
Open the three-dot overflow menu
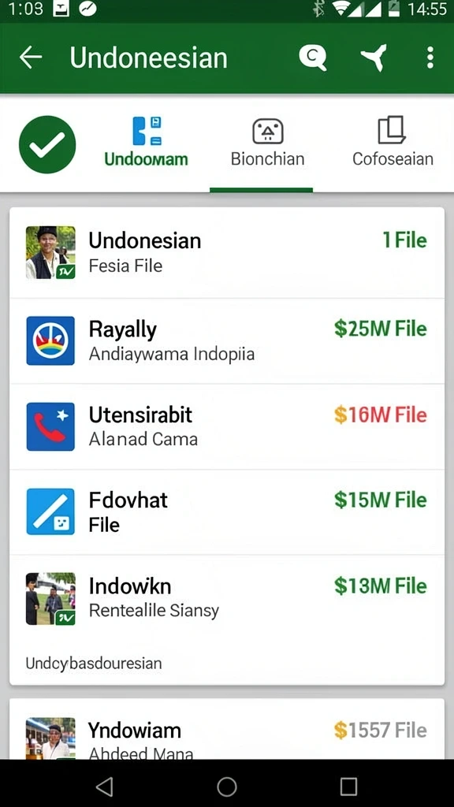pos(430,58)
